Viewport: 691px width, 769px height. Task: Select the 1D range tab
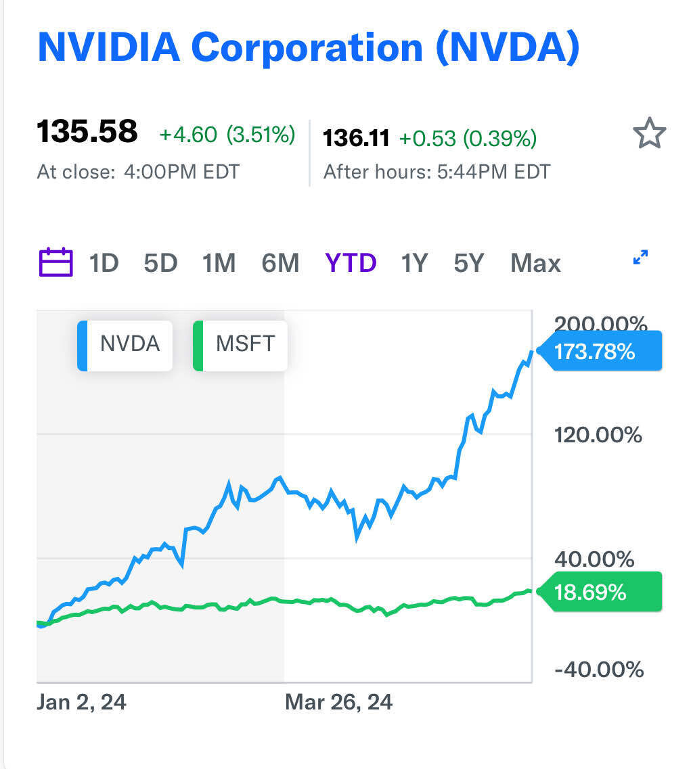coord(104,262)
